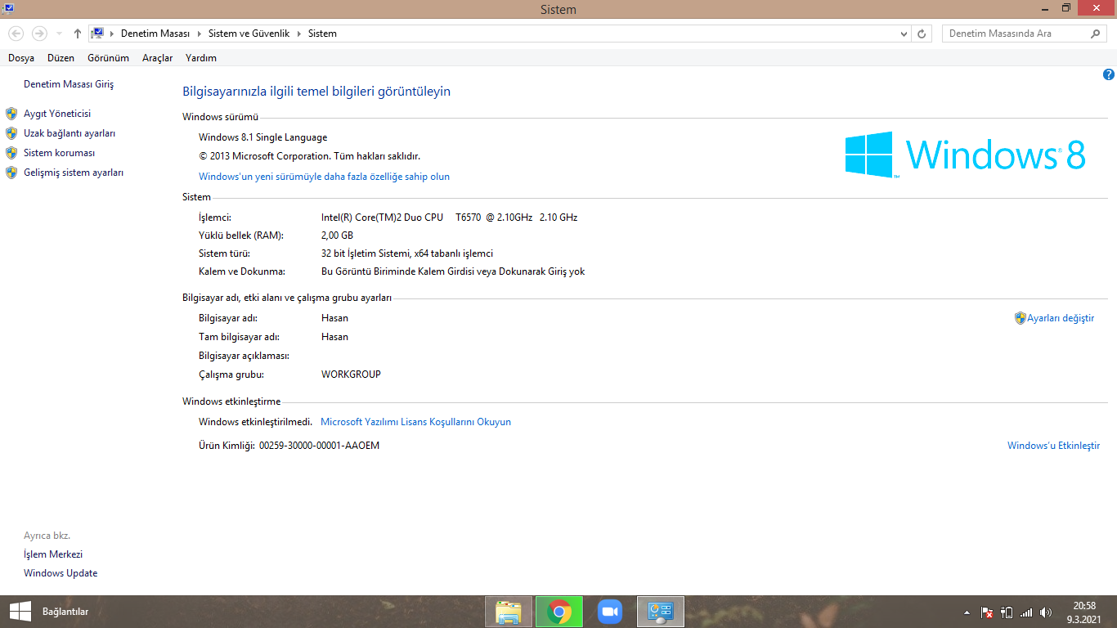Open Gelişmiş sistem ayarları link
Viewport: 1117px width, 628px height.
pos(74,173)
